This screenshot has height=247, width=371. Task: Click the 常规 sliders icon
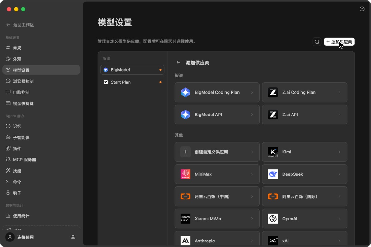point(8,48)
